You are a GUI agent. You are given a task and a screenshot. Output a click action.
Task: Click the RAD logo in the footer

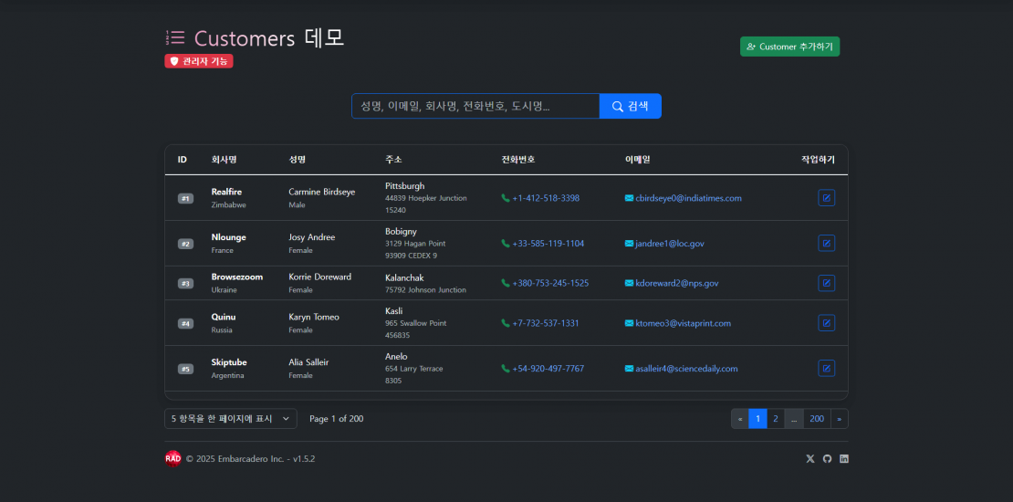[172, 458]
